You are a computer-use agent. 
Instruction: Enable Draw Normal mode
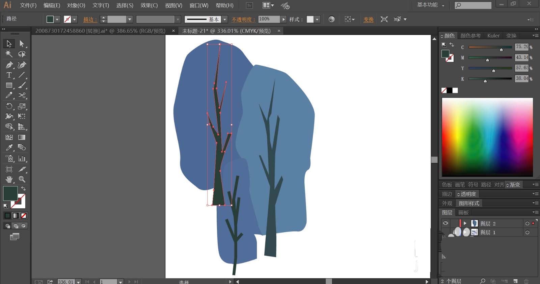pyautogui.click(x=7, y=226)
